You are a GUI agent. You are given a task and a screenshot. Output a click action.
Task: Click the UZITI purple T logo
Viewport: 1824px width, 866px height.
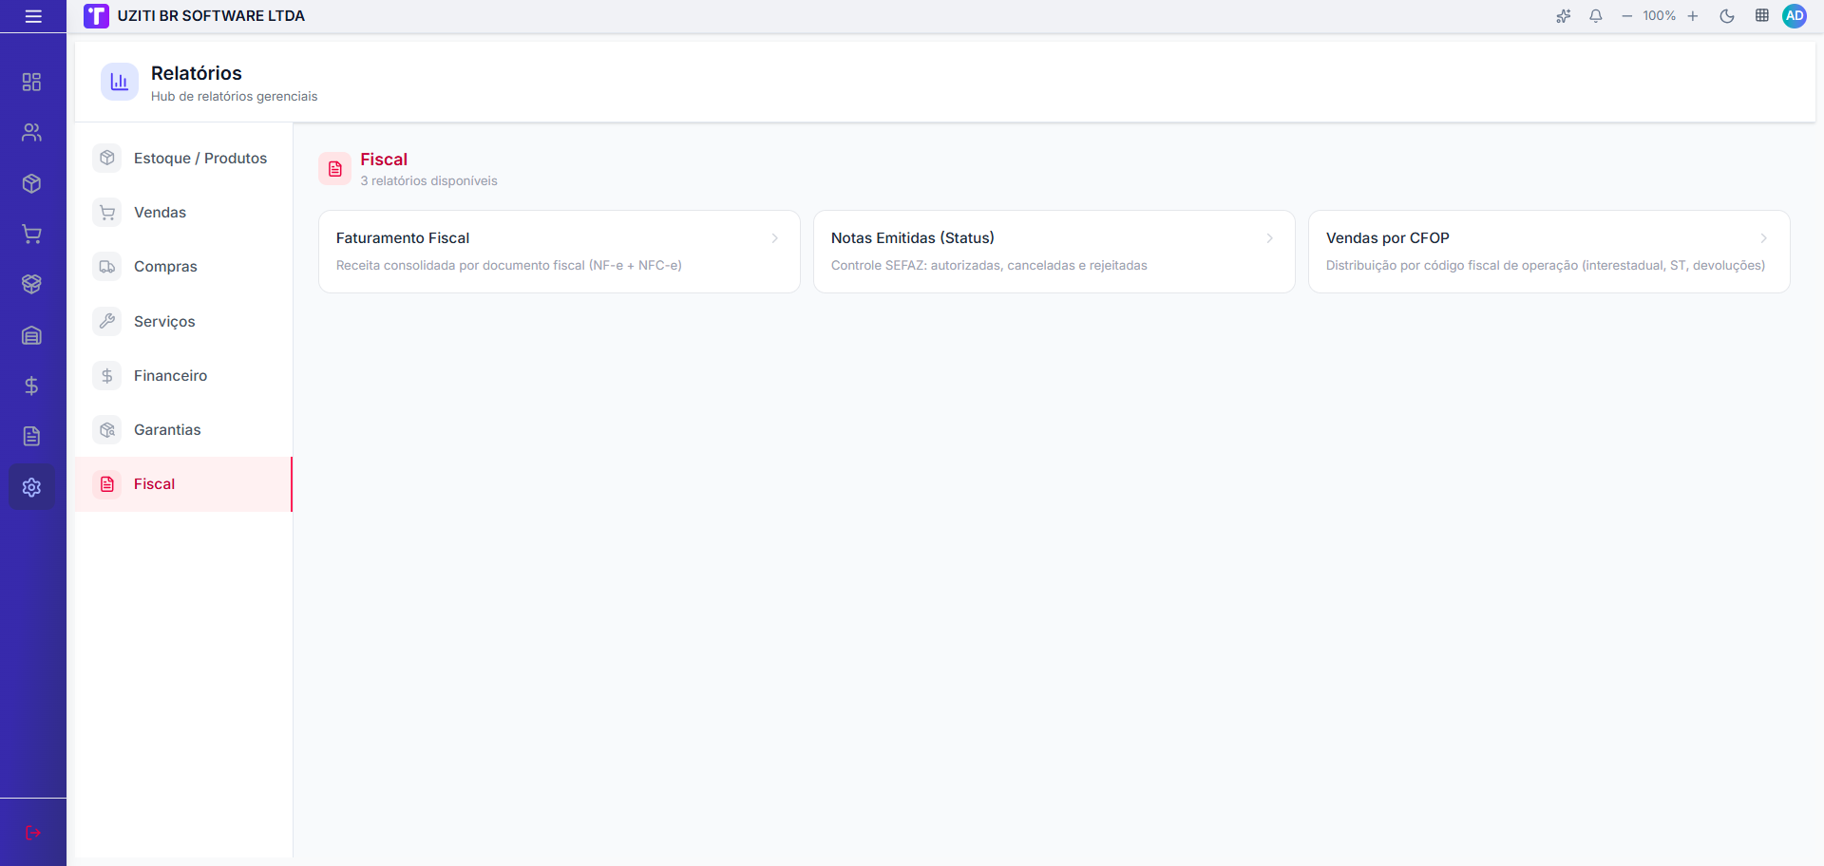[96, 16]
